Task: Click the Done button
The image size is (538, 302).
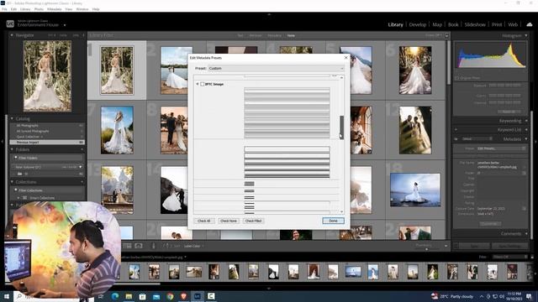Action: click(x=333, y=221)
